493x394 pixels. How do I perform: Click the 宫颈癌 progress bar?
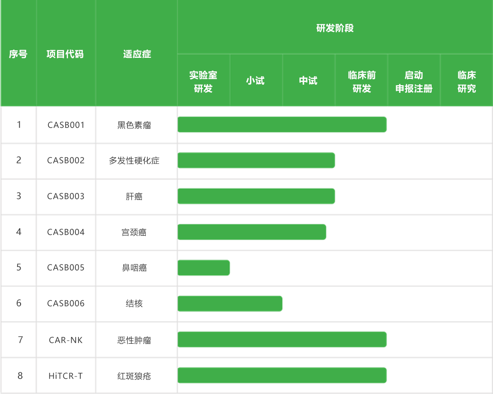(252, 232)
